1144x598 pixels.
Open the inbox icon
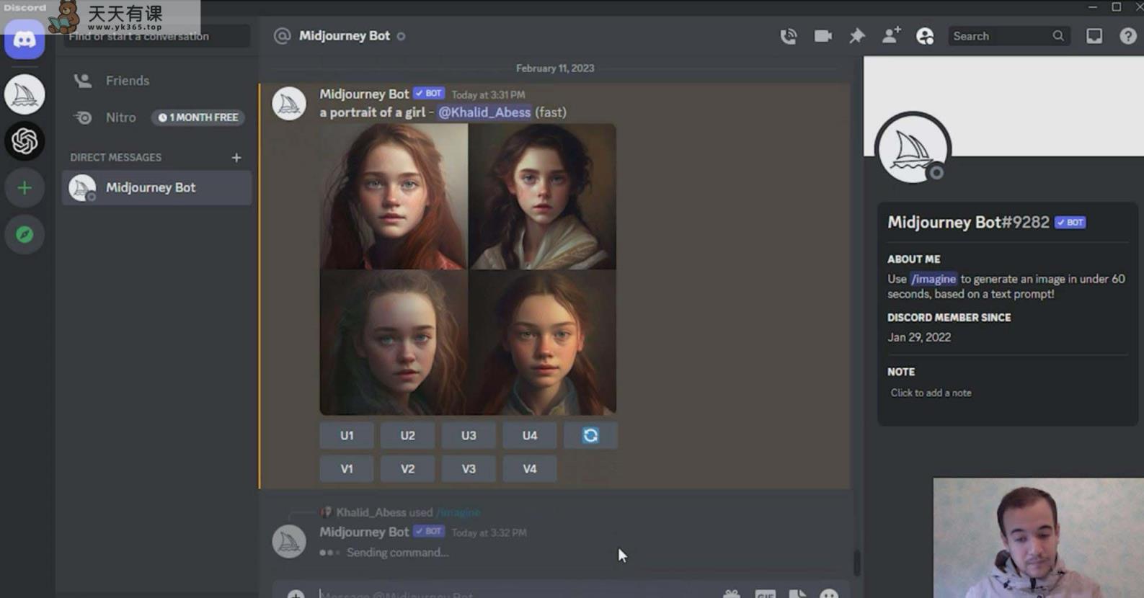pyautogui.click(x=1094, y=36)
